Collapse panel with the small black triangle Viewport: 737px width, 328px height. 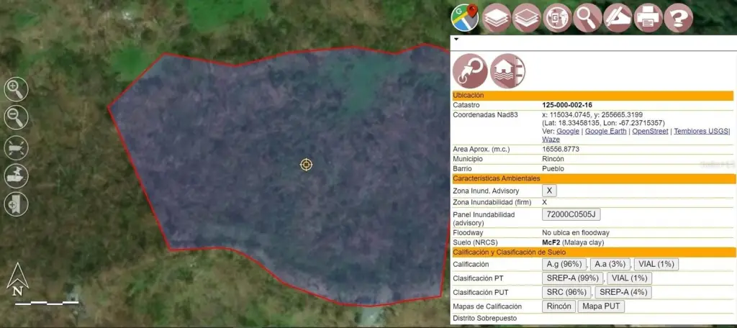[456, 40]
